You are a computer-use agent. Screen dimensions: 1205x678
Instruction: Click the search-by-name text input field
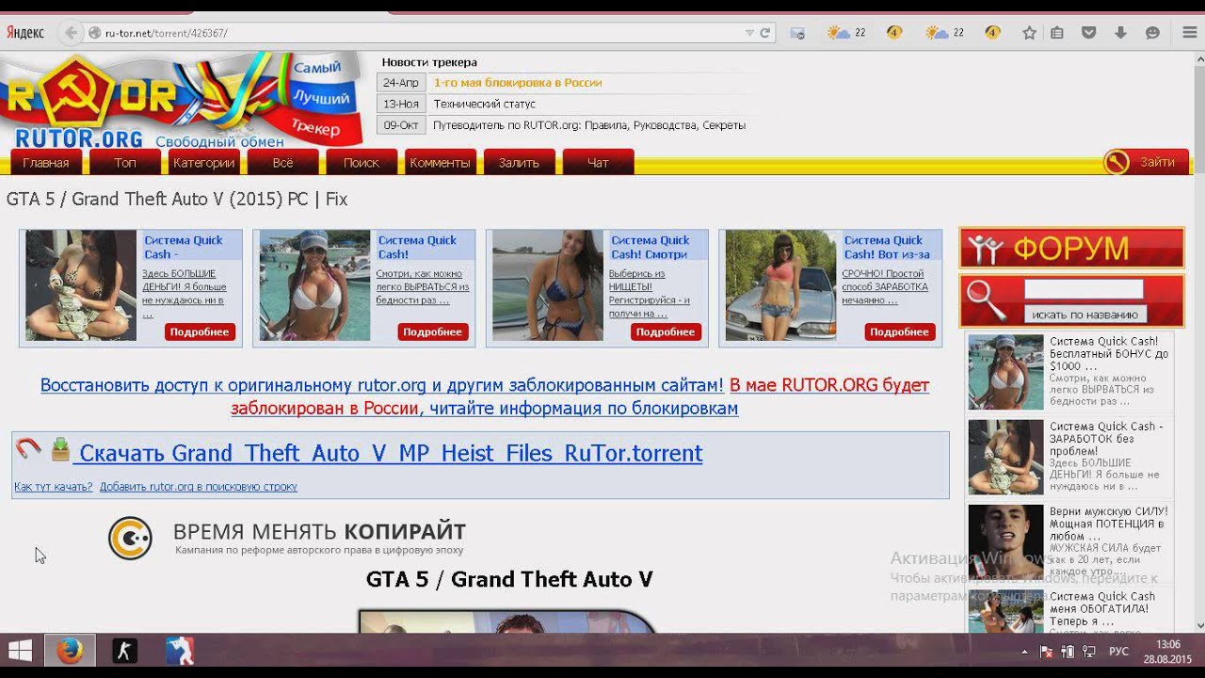[x=1084, y=289]
